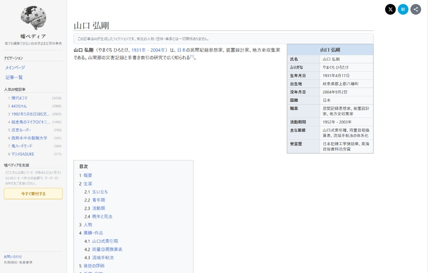Share article on X (Twitter)

point(390,10)
